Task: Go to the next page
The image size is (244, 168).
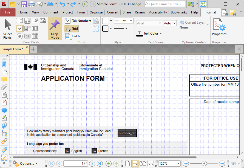Action: (x=92, y=164)
